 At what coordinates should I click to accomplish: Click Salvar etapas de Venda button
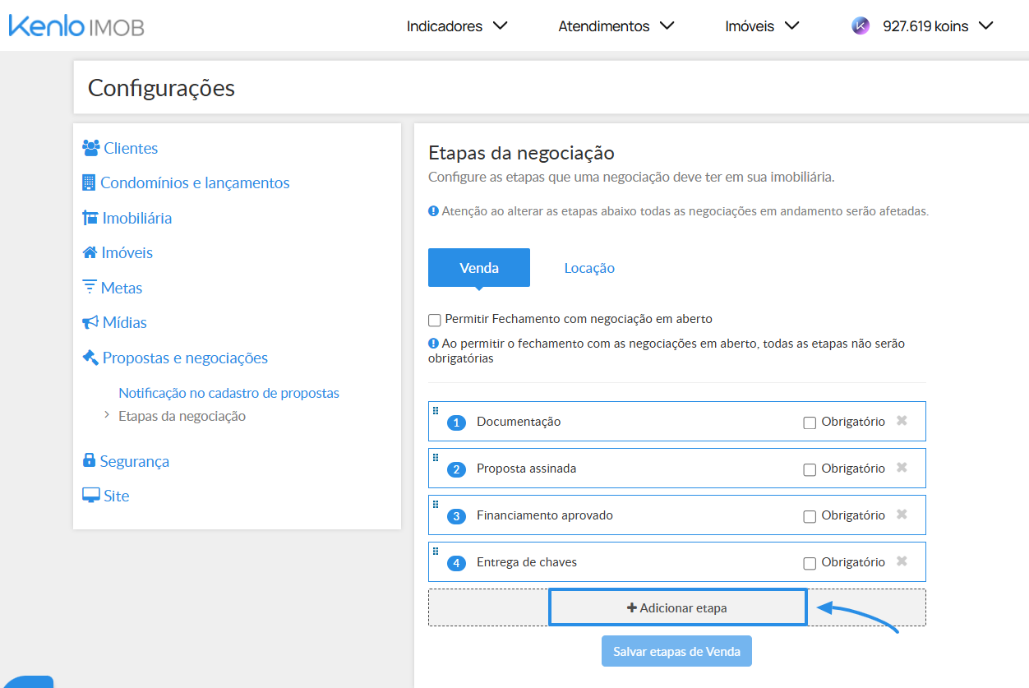point(676,651)
